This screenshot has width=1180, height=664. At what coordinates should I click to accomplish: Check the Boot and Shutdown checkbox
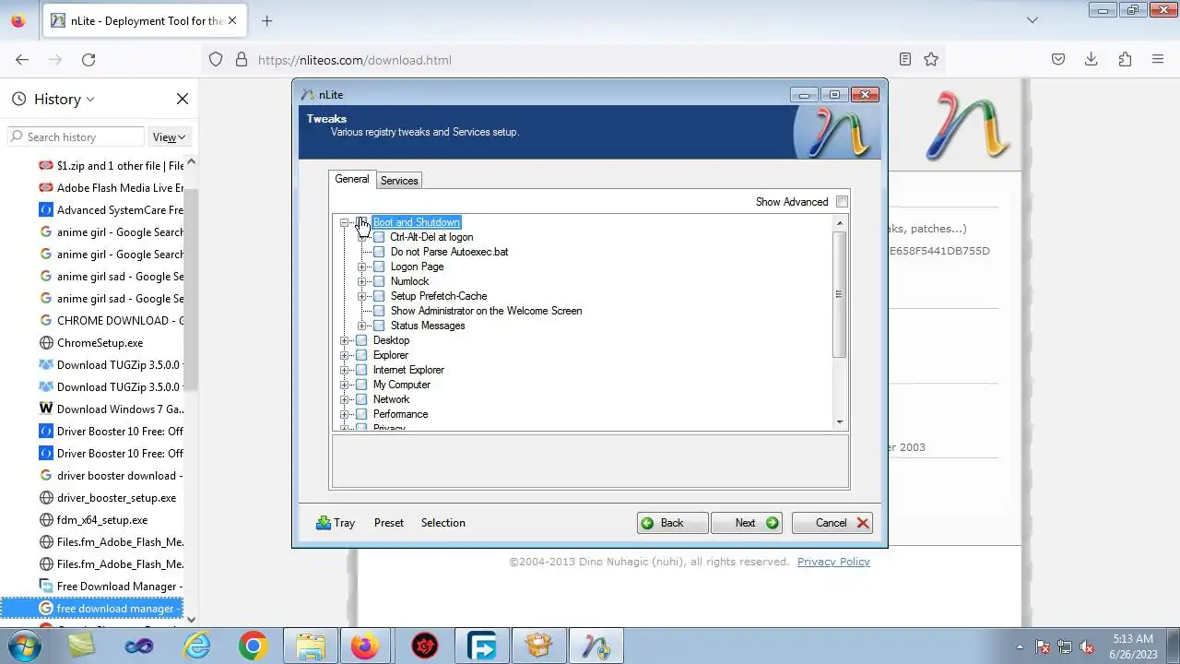361,222
